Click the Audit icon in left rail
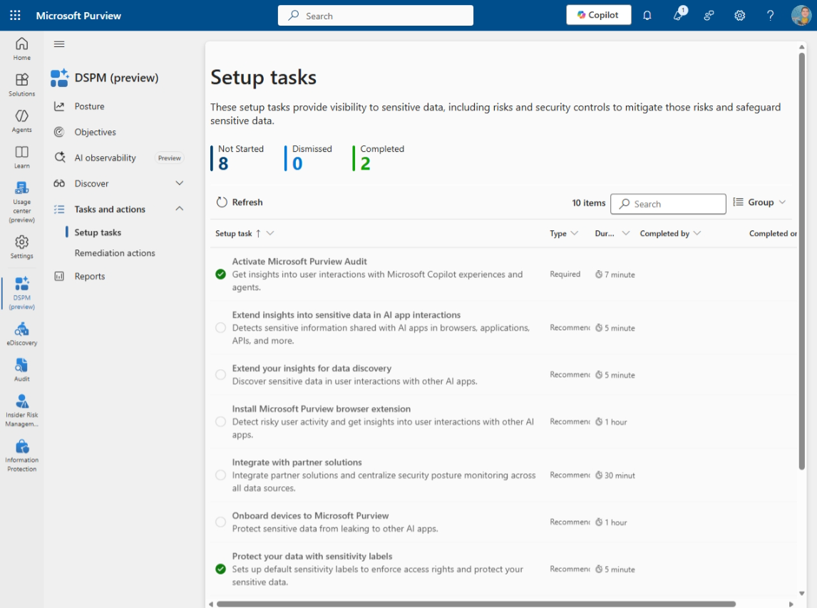Image resolution: width=817 pixels, height=608 pixels. (22, 369)
